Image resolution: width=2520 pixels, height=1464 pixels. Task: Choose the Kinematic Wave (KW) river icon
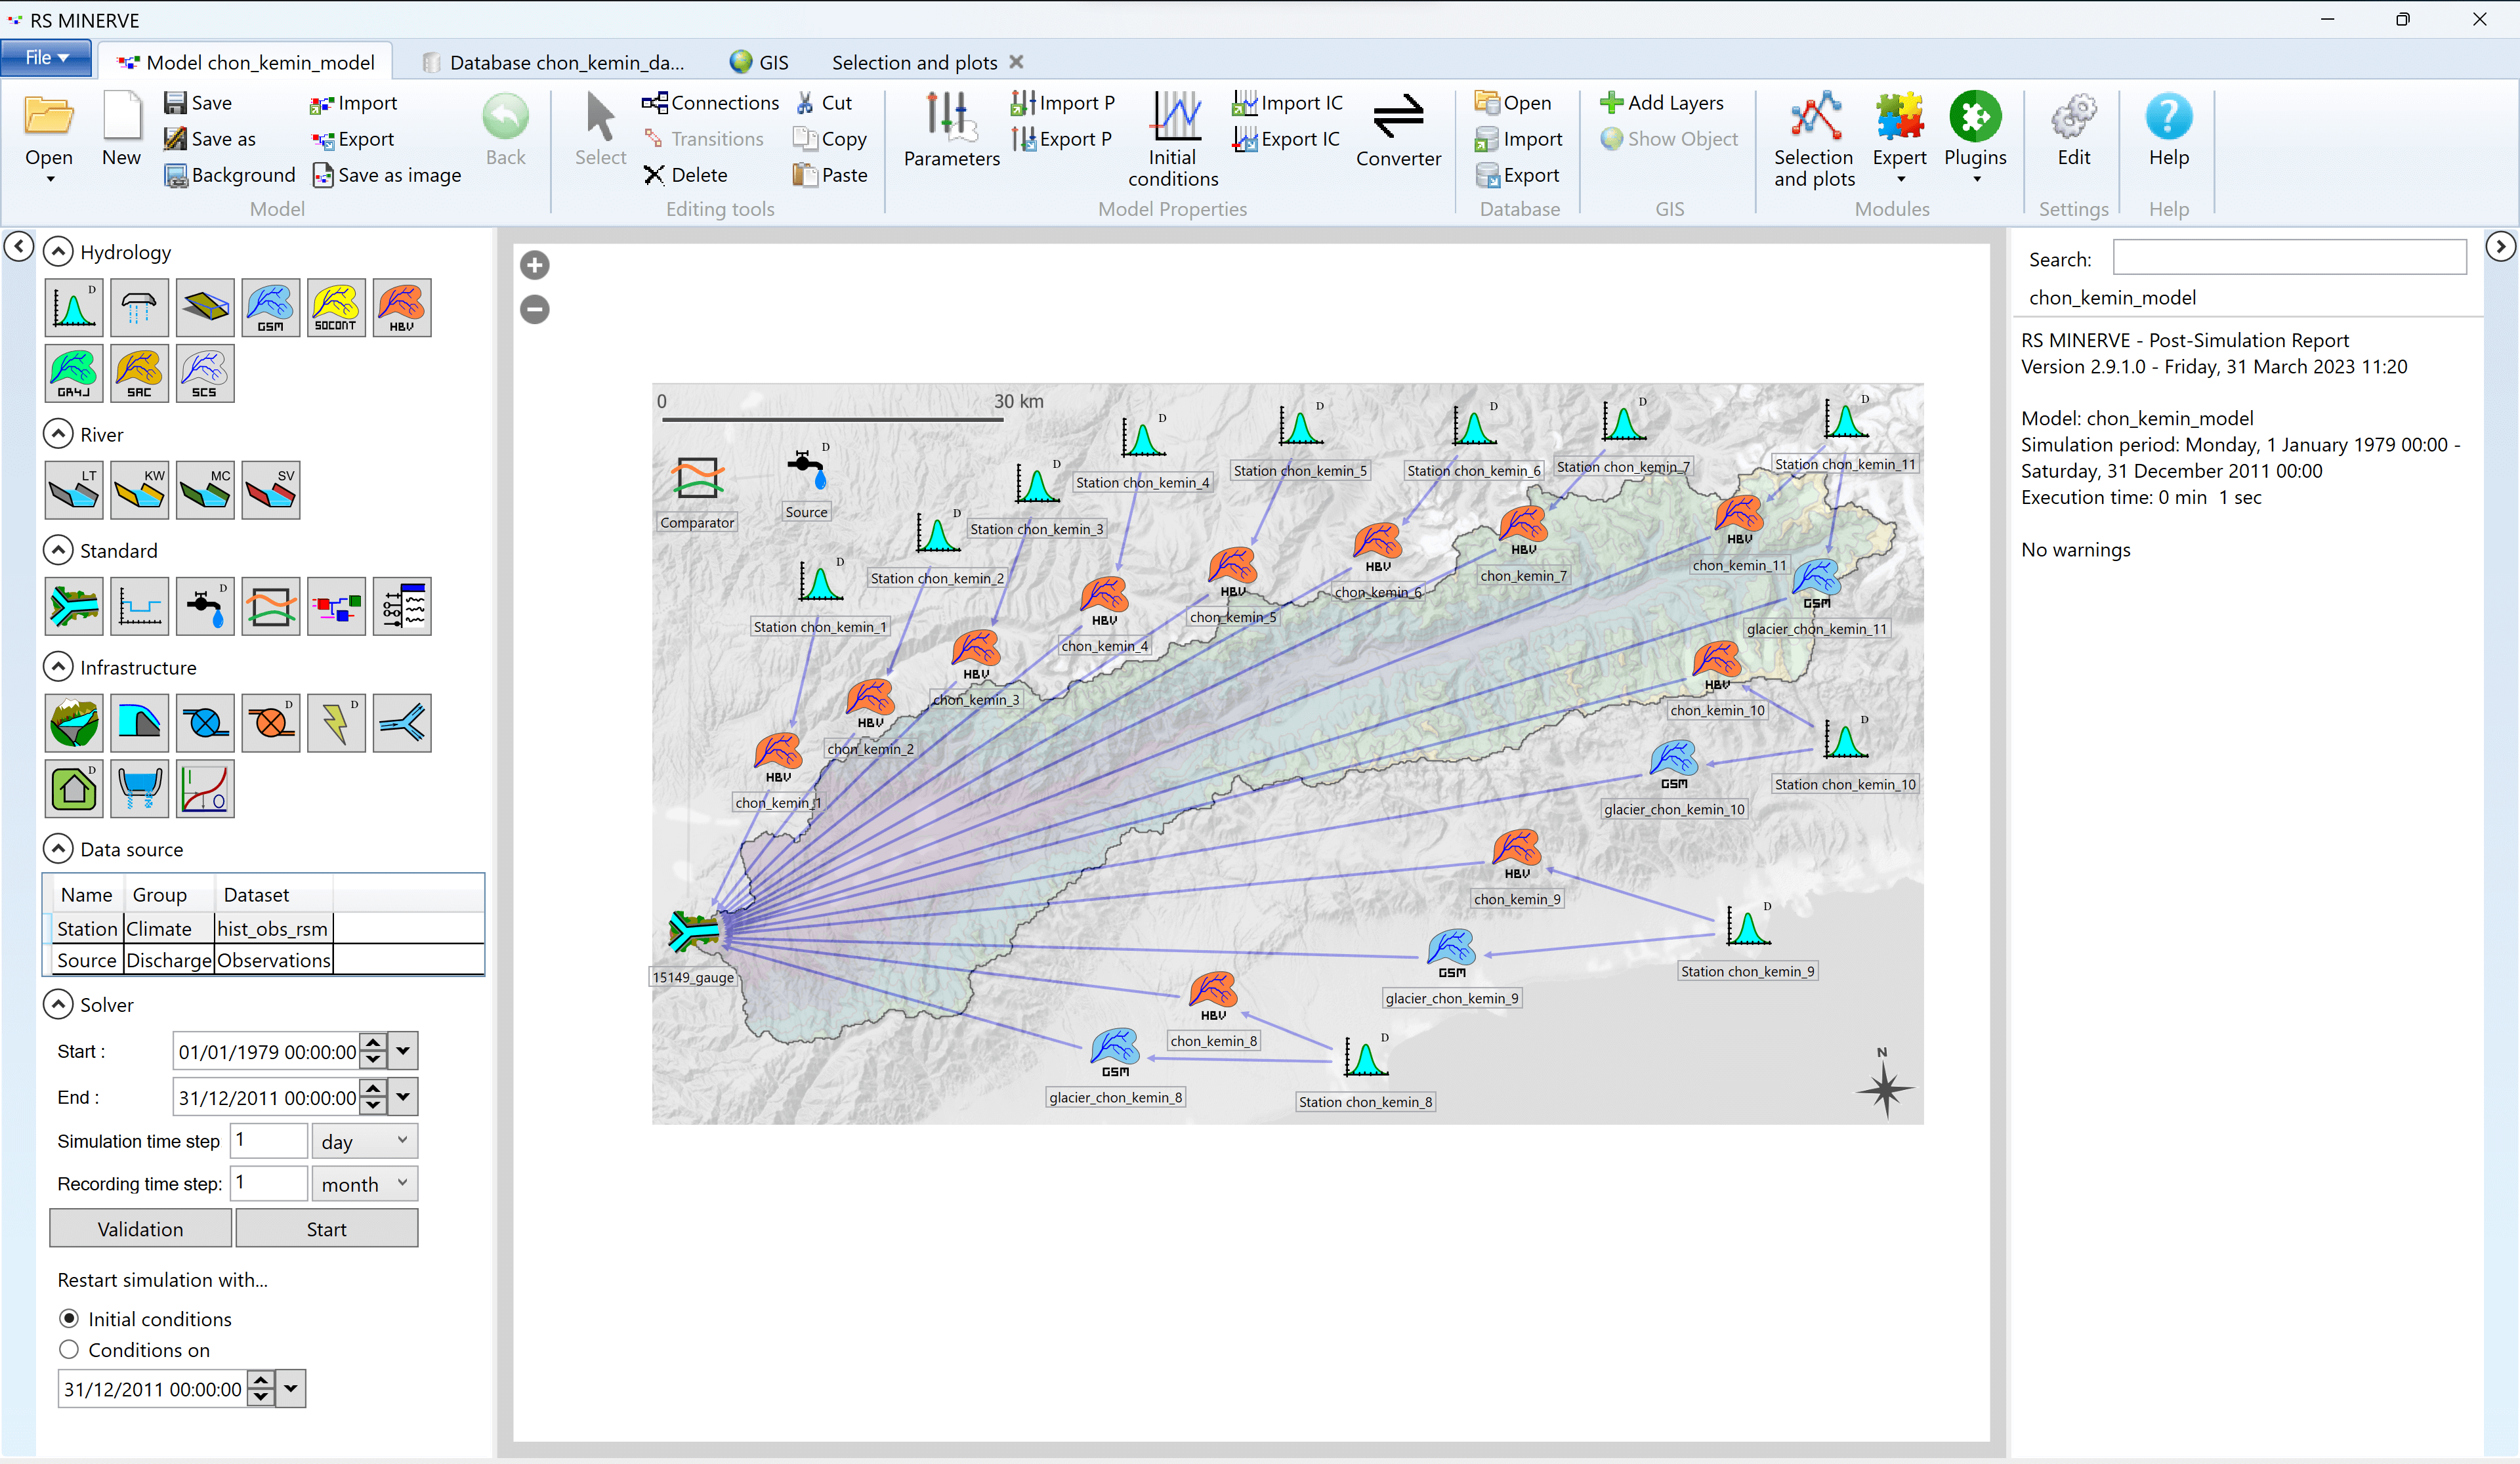point(139,490)
